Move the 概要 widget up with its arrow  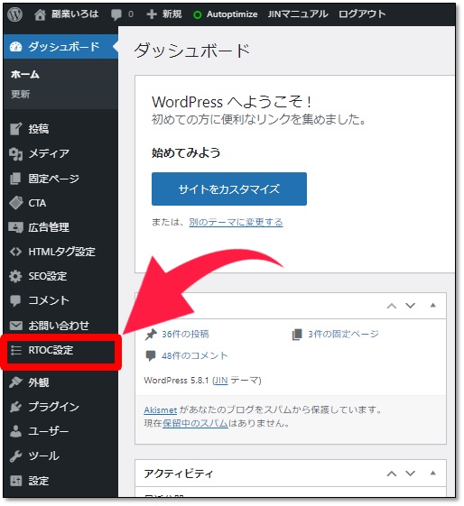point(392,306)
